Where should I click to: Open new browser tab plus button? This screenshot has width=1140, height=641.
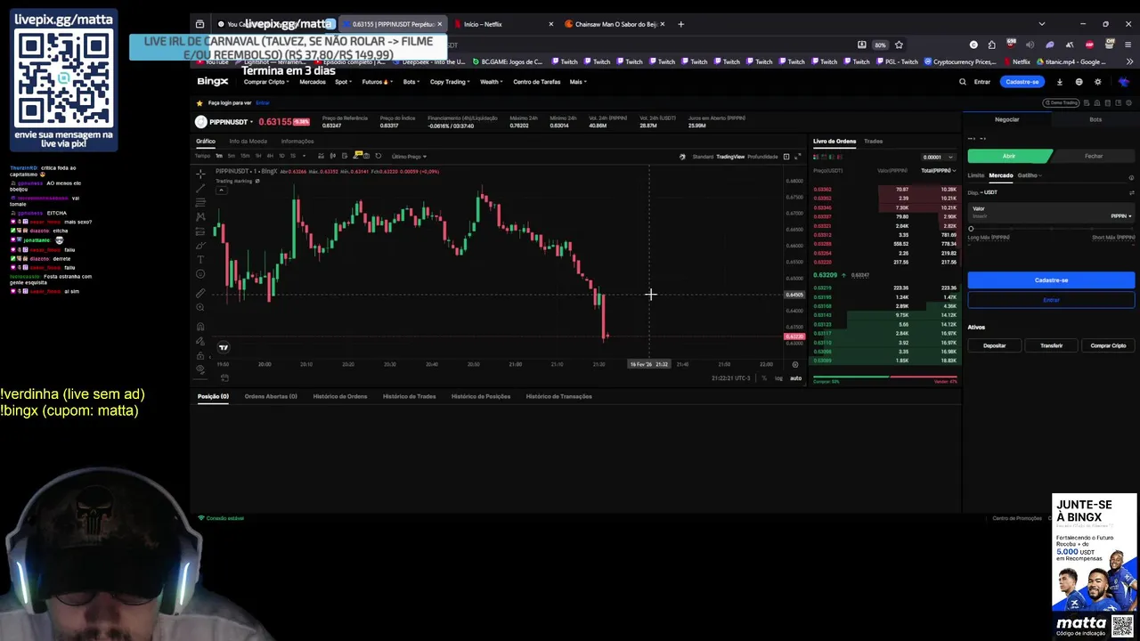point(681,24)
